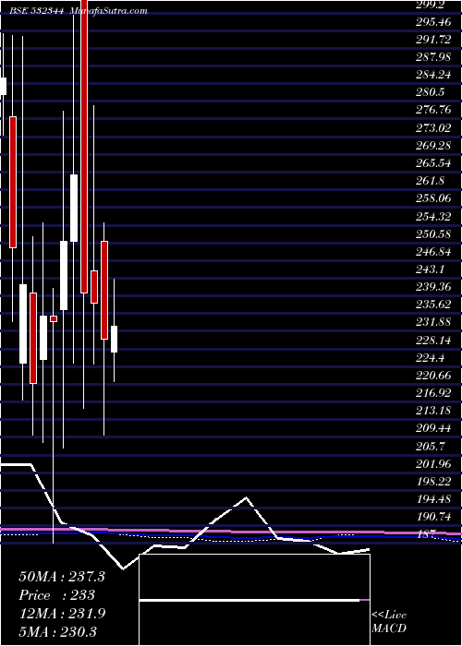Screen dimensions: 462x646
Task: Click the 194.48 price axis label
Action: pyautogui.click(x=433, y=499)
